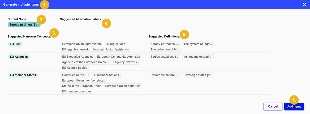Toggle the 'European Union legal system' label
The height and width of the screenshot is (114, 310).
pyautogui.click(x=82, y=44)
